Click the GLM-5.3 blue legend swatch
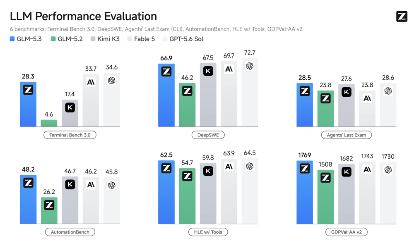Screen dimensions: 414x248 click(12, 39)
